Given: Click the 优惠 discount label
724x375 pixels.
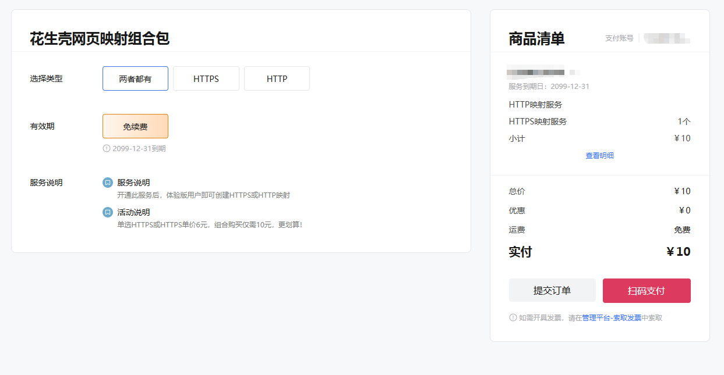Looking at the screenshot, I should pyautogui.click(x=517, y=210).
